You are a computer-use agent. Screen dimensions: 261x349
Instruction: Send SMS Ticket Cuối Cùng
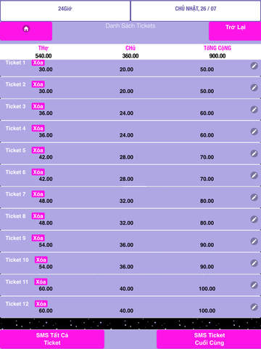coord(209,339)
